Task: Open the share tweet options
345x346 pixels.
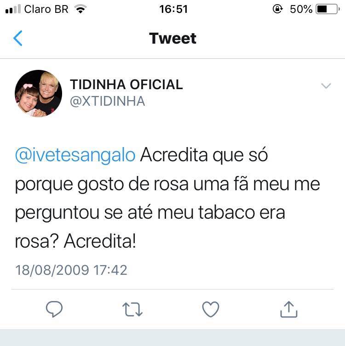Action: pos(289,309)
